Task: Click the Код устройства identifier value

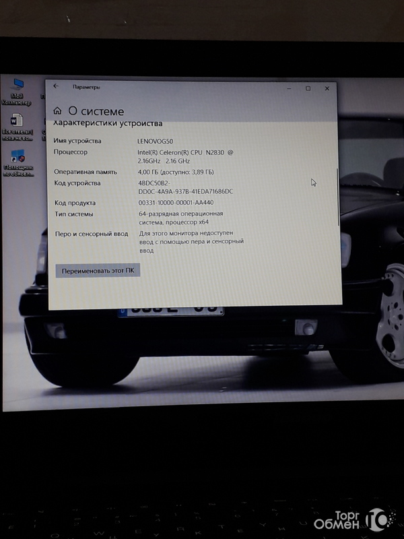Action: click(185, 187)
